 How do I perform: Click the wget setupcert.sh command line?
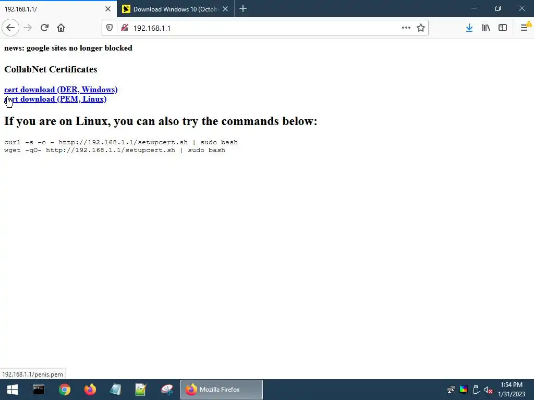pos(115,150)
